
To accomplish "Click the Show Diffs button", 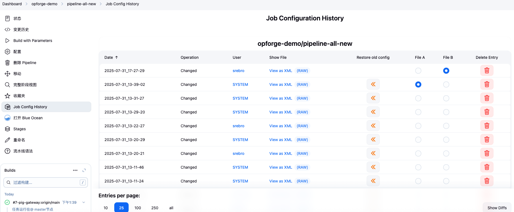I will click(x=497, y=208).
